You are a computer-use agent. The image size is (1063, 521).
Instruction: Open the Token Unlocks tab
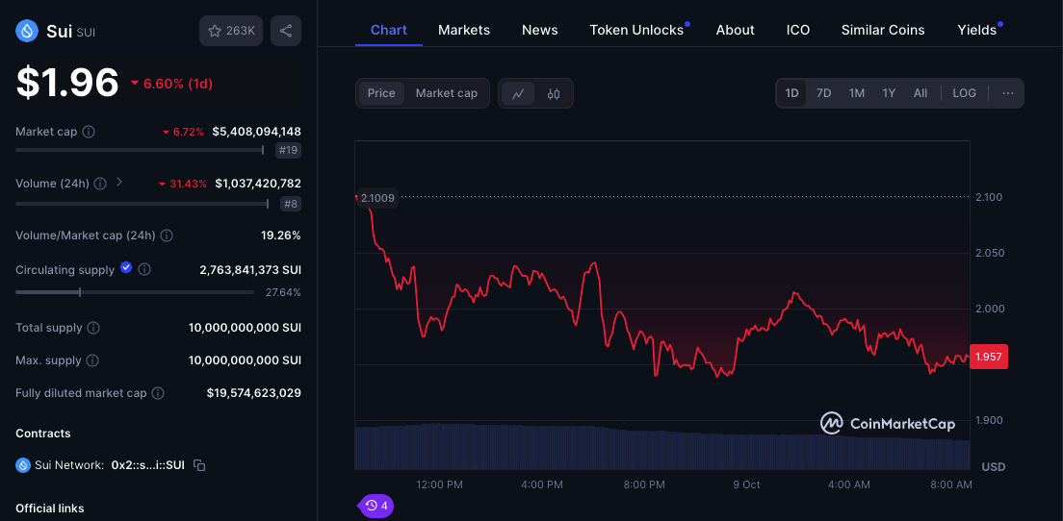coord(636,30)
